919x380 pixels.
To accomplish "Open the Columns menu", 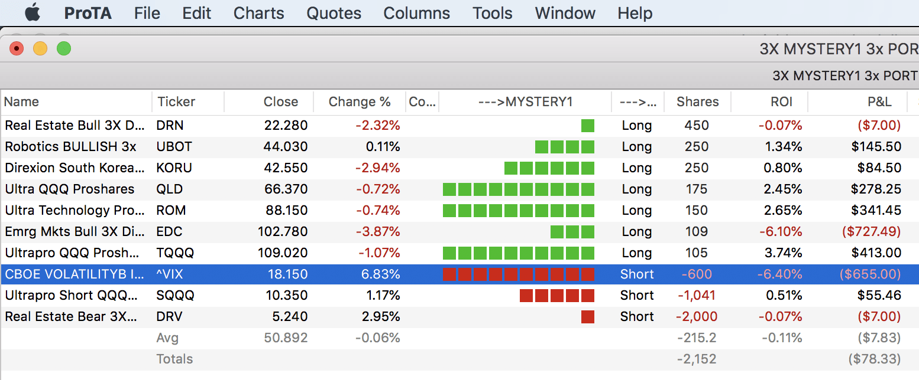I will [416, 13].
